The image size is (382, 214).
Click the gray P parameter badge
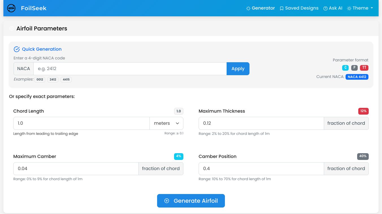click(x=354, y=68)
